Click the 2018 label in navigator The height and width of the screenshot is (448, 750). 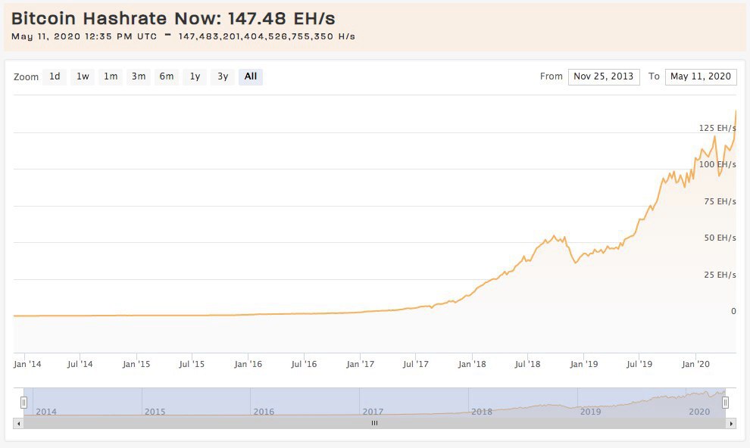tap(482, 412)
